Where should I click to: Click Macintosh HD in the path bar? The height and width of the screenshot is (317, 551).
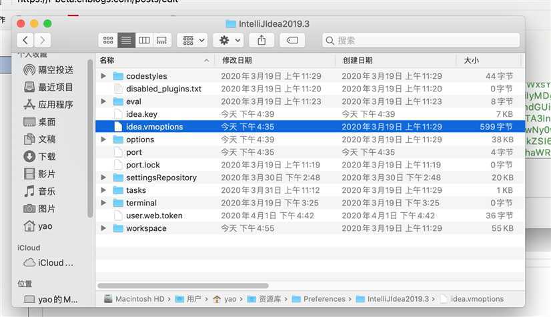tap(134, 299)
